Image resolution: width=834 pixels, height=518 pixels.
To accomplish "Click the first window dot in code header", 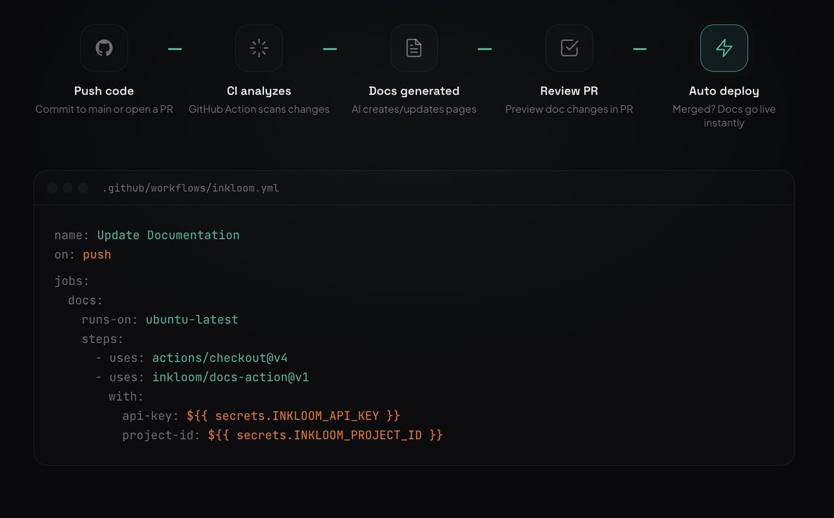I will click(x=52, y=187).
